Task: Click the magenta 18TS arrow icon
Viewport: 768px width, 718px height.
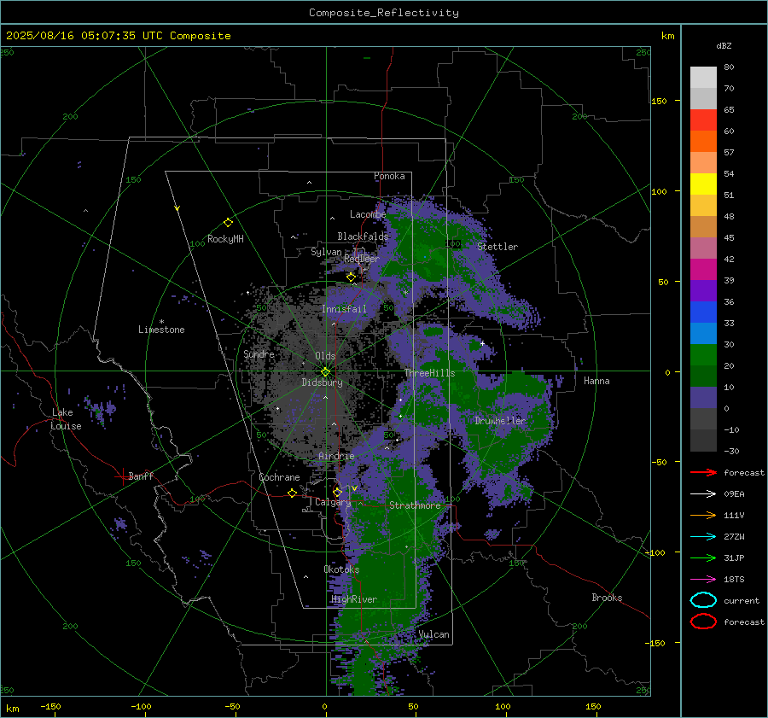Action: (703, 580)
